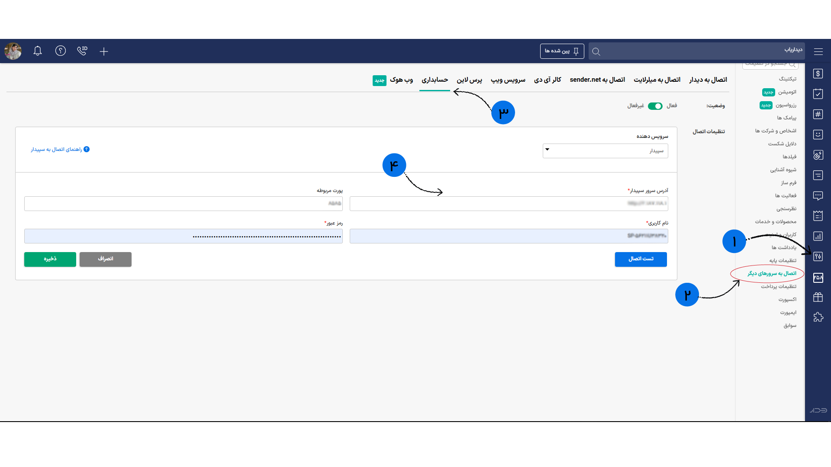The image size is (831, 467).
Task: Open the help question mark icon
Action: [60, 51]
